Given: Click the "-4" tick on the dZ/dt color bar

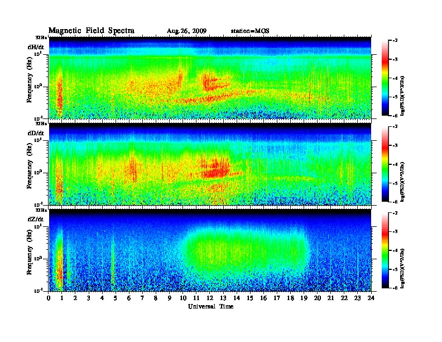Looking at the screenshot, I should pos(395,250).
